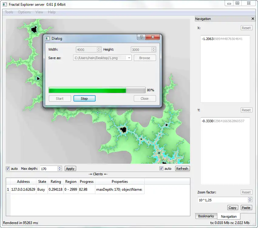The width and height of the screenshot is (258, 228).
Task: Click region cell 0 - 2999
Action: [x=71, y=189]
